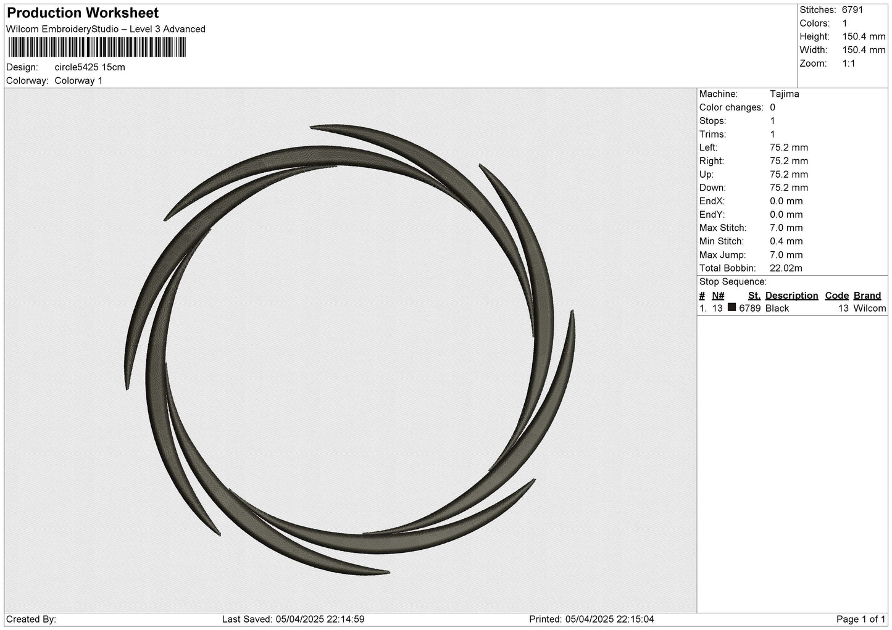892x630 pixels.
Task: Click the Stops value 1
Action: [x=772, y=121]
